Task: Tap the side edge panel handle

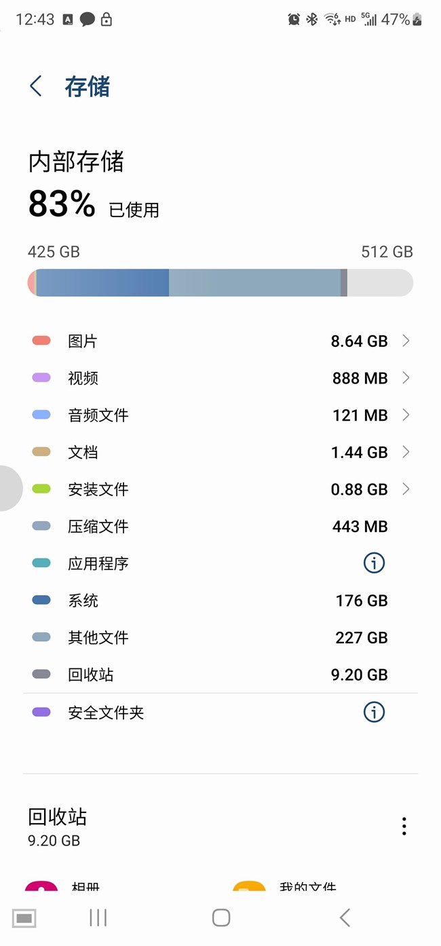Action: pyautogui.click(x=9, y=488)
